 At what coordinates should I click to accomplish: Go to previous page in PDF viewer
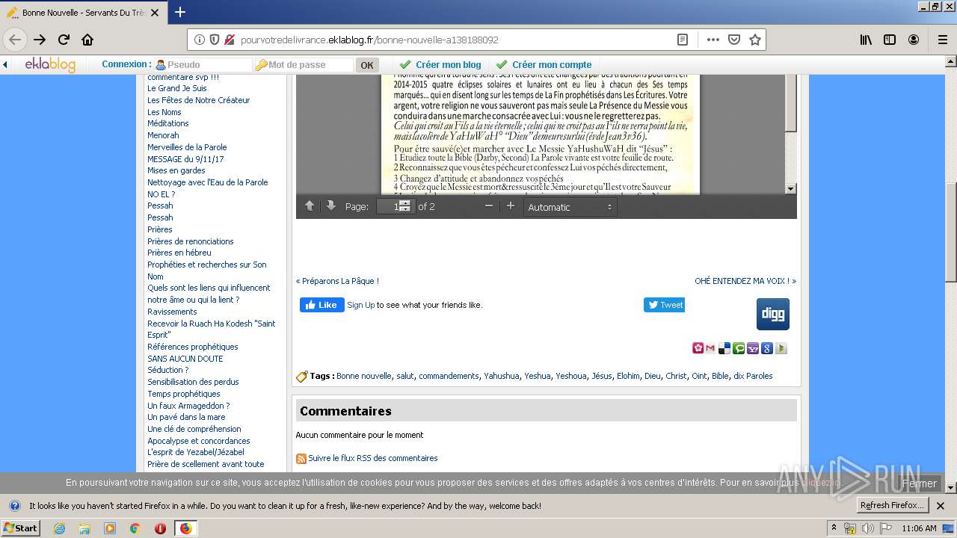310,206
